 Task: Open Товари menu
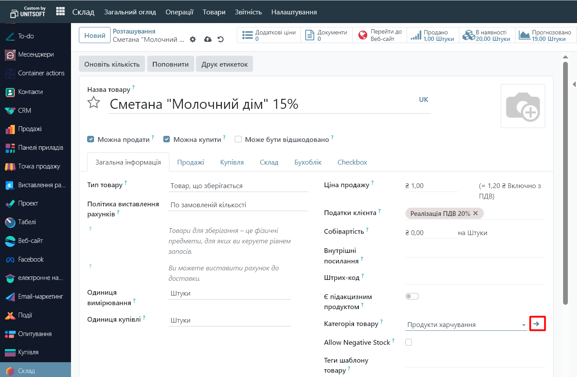point(214,12)
